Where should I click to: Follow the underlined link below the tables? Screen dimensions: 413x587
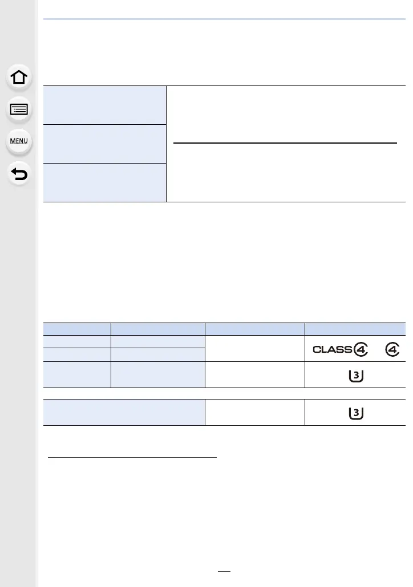click(x=132, y=457)
